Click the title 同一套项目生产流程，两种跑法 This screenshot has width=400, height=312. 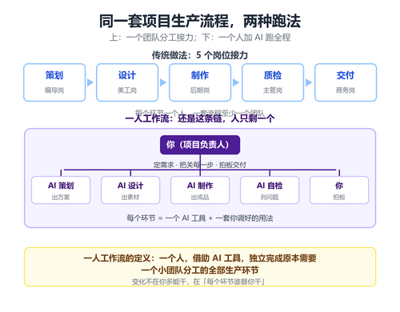[200, 21]
